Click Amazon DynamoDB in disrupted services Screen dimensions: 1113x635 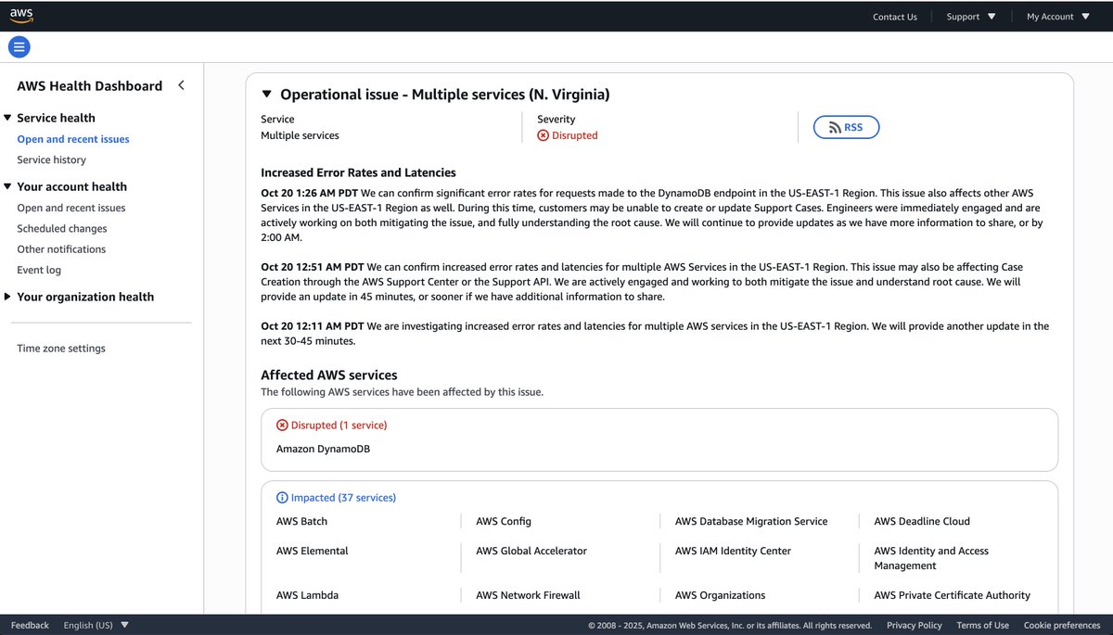(x=324, y=449)
